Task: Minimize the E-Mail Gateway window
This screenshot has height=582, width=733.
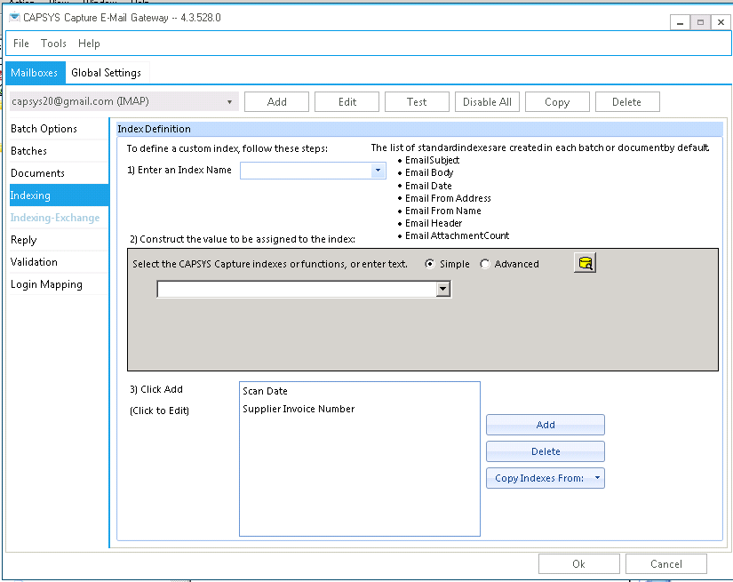Action: (x=681, y=22)
